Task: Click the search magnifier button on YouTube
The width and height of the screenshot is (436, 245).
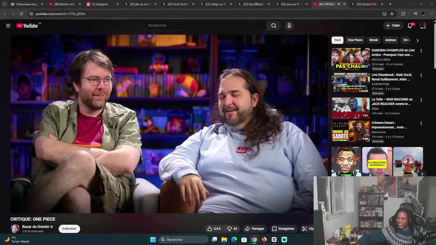Action: coord(274,26)
